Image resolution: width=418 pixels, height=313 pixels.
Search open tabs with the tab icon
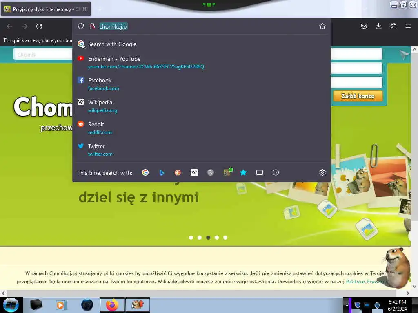pyautogui.click(x=259, y=172)
